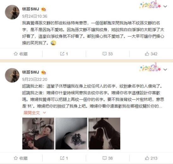The image size is (173, 164).
Task: Expand the chevron menu on first post
Action: pyautogui.click(x=165, y=6)
